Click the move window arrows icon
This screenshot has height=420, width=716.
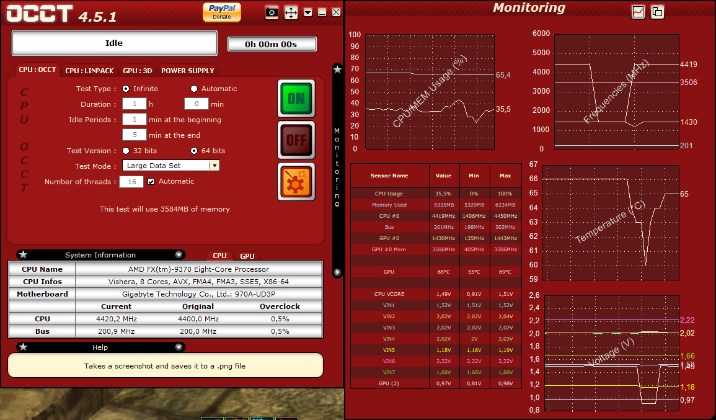point(291,12)
